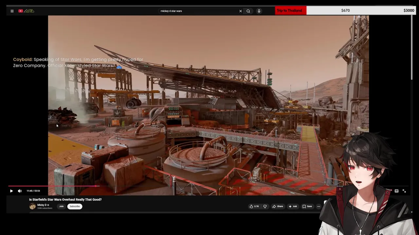Go to the YouTube home logo
Screen dimensions: 419x235
26,11
